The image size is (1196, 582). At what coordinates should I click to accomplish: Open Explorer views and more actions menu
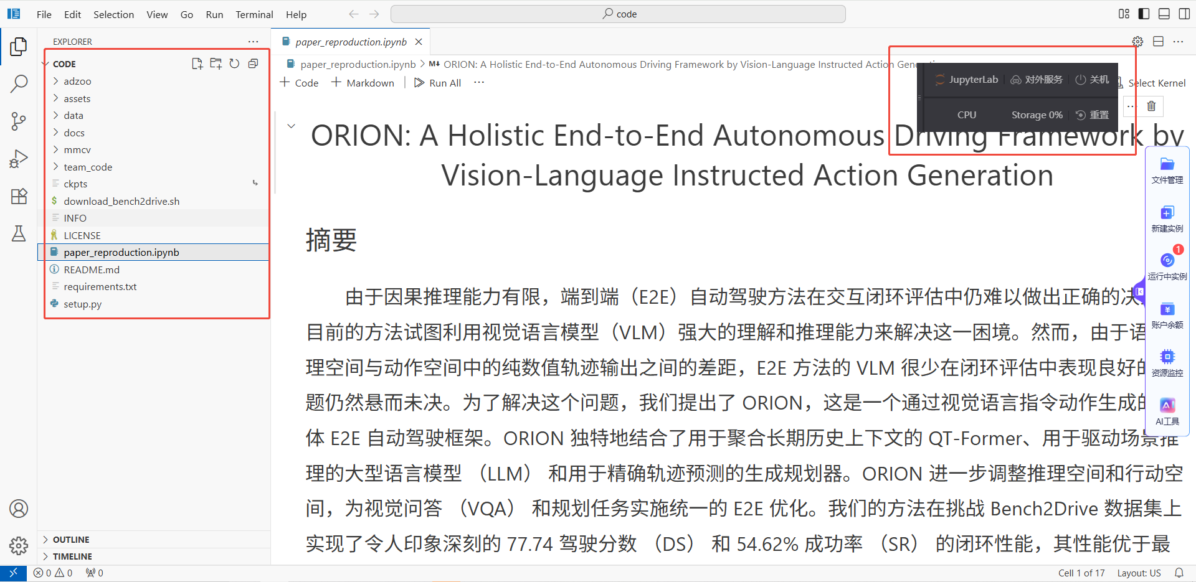pos(253,42)
